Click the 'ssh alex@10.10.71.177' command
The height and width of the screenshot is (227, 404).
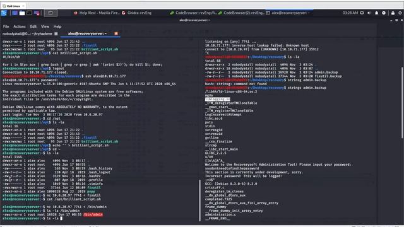tap(105, 76)
